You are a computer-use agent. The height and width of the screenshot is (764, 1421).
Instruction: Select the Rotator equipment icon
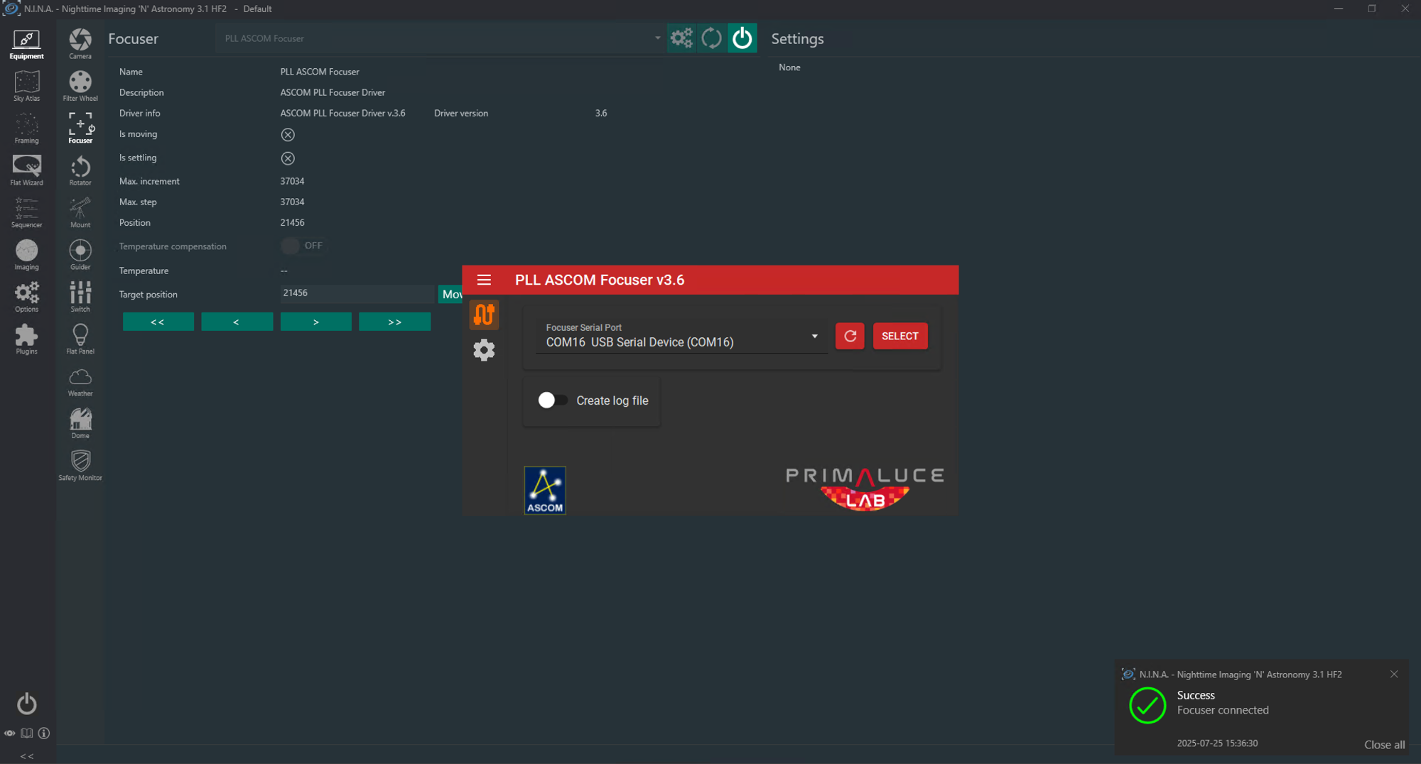(x=80, y=170)
